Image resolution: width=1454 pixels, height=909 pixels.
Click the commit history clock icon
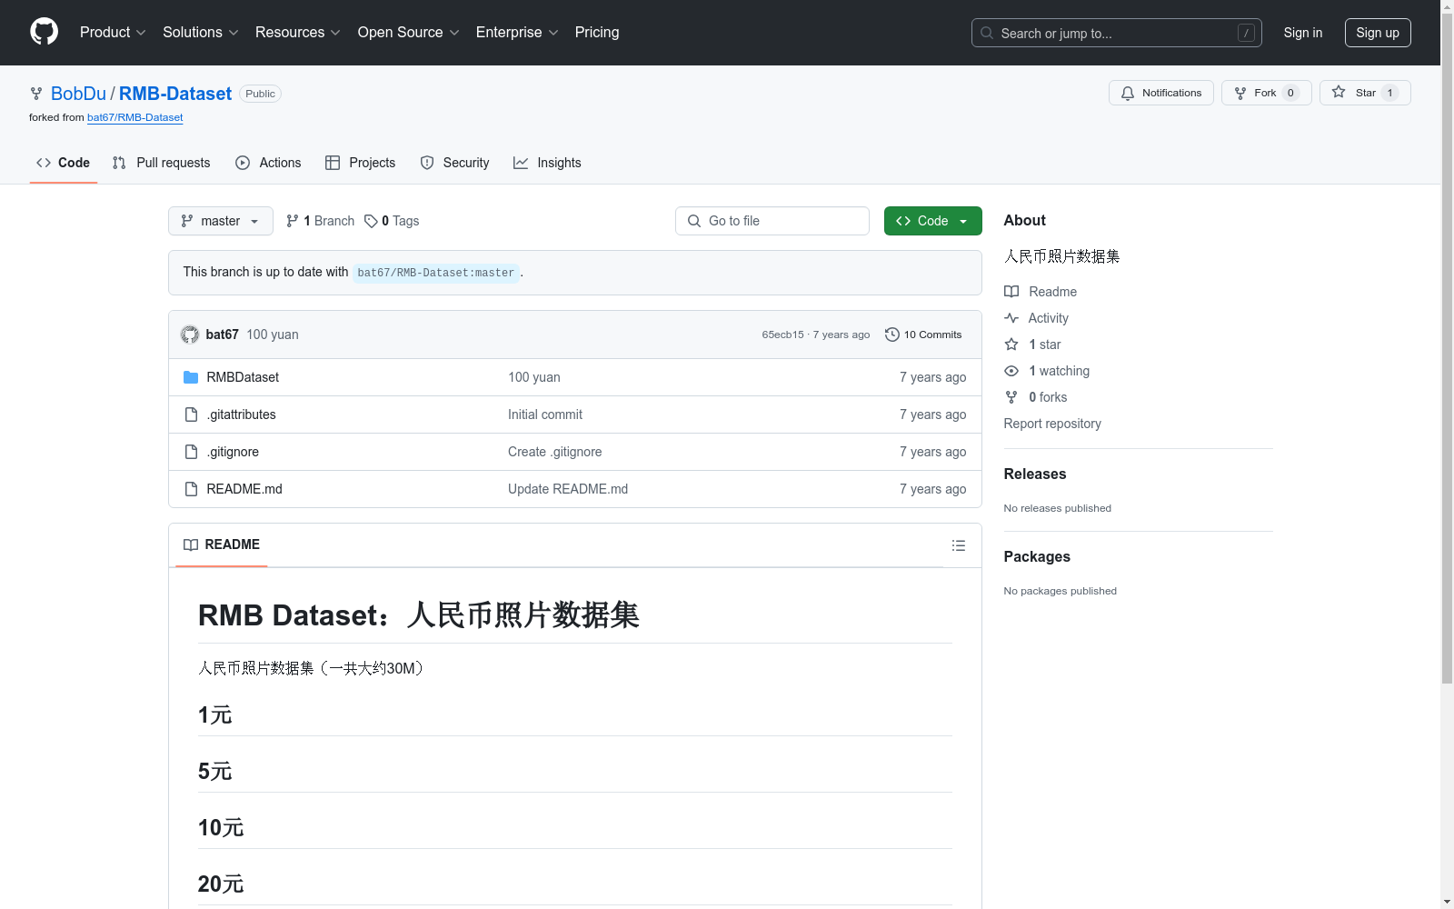coord(892,335)
